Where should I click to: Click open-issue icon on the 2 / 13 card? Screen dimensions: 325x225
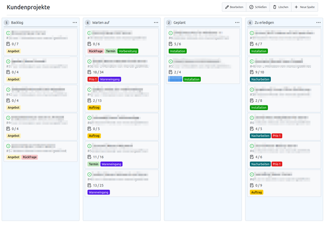(89, 90)
